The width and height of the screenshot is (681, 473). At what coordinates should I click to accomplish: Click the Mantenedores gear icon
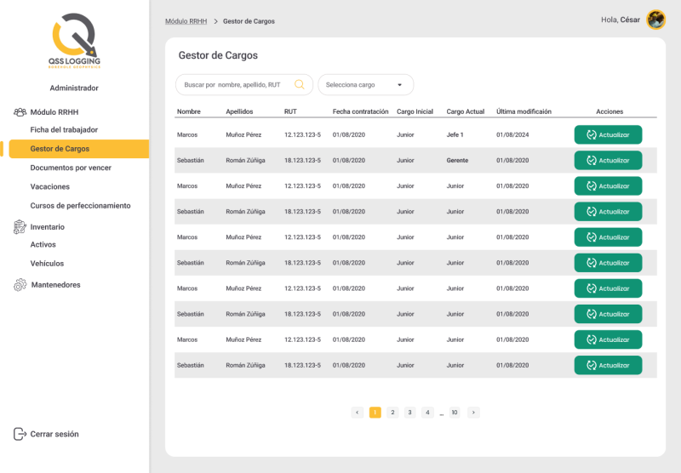[20, 285]
